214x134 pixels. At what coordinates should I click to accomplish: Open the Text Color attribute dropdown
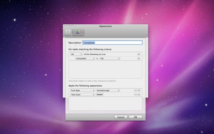click(x=82, y=95)
